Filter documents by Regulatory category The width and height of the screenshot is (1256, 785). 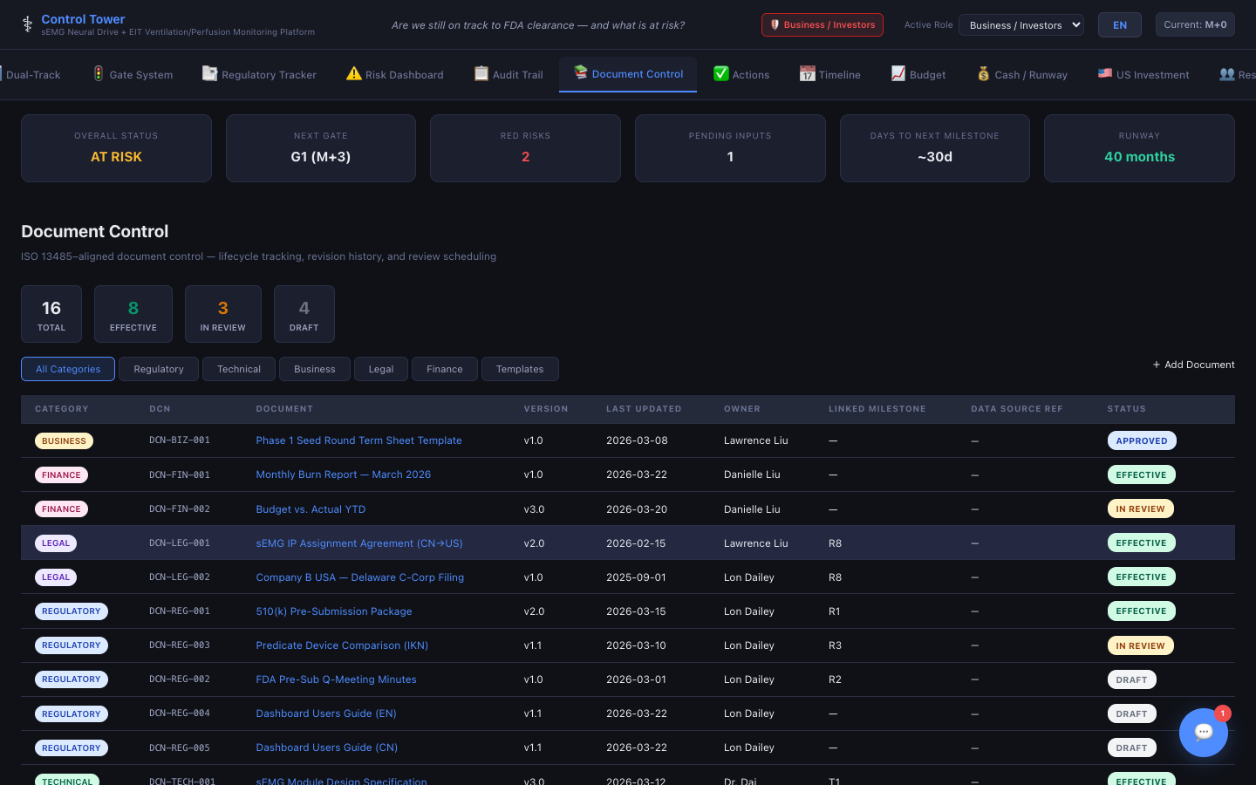point(159,369)
